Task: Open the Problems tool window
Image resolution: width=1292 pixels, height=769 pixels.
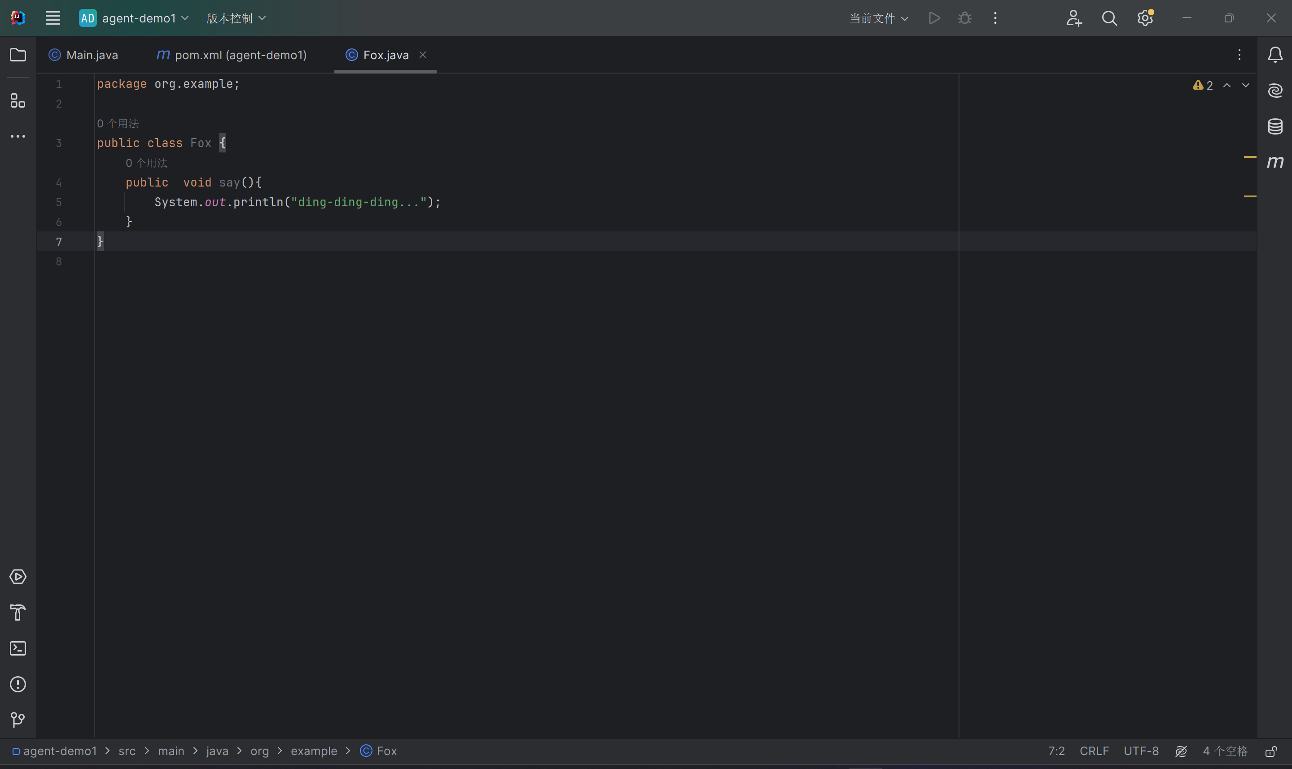Action: coord(18,684)
